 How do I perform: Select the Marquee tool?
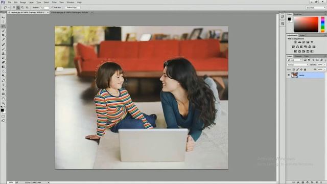3,22
